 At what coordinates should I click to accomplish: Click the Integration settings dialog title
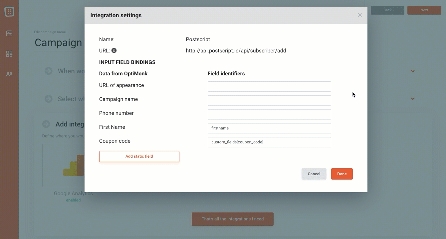[x=116, y=15]
